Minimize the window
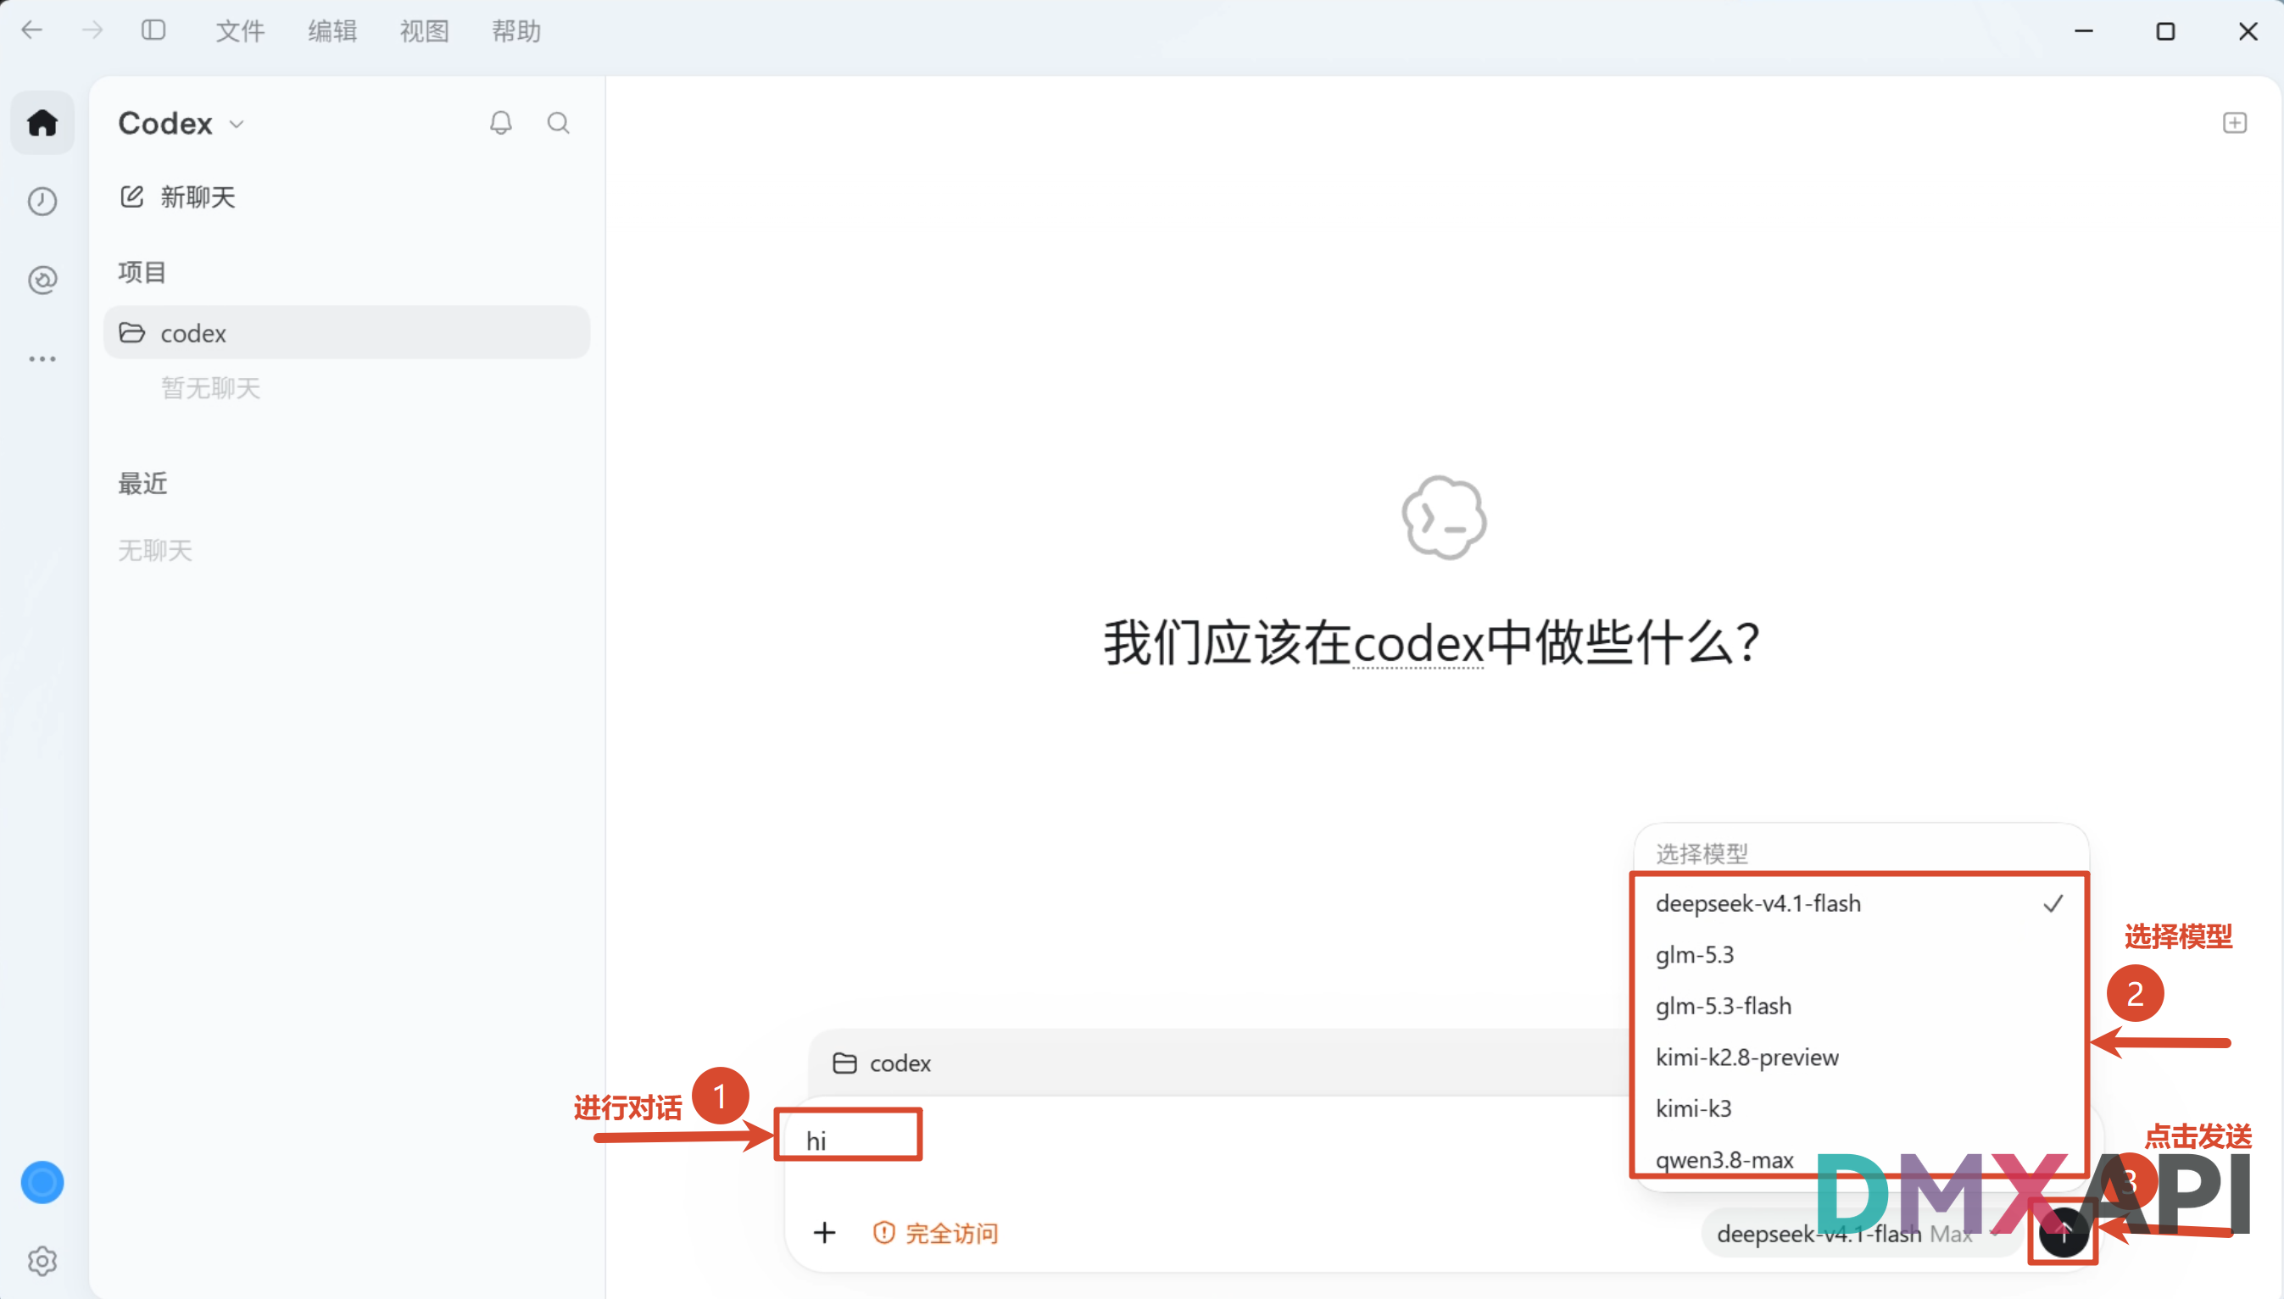Viewport: 2284px width, 1299px height. [x=2083, y=31]
